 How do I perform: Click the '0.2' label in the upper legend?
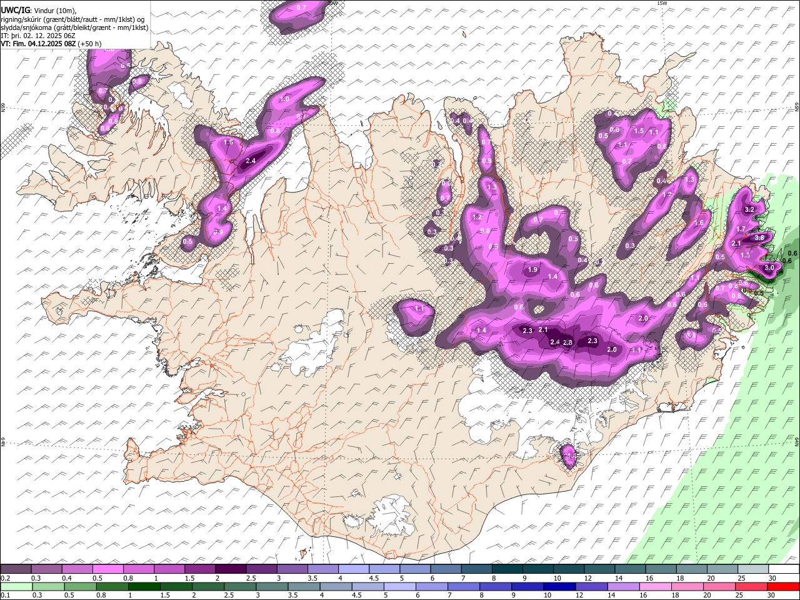click(5, 578)
